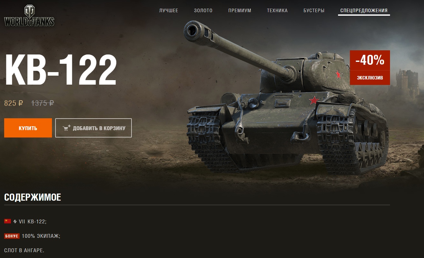Go to the Премиум section

(240, 11)
